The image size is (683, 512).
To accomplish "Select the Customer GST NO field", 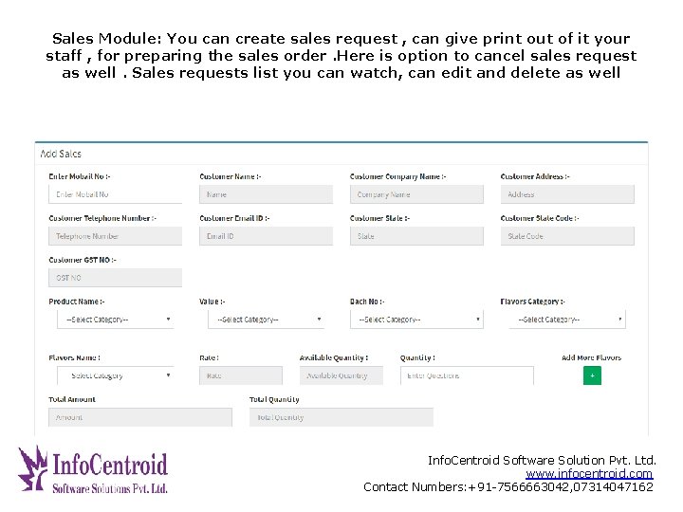I will point(115,278).
